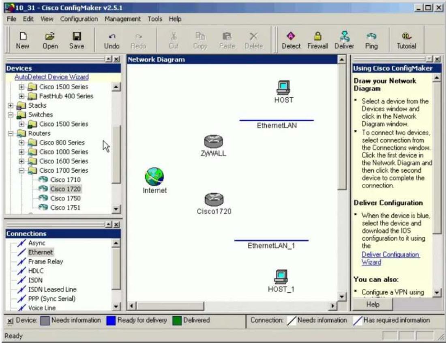Select the ZyWALL router in the diagram

tap(213, 142)
